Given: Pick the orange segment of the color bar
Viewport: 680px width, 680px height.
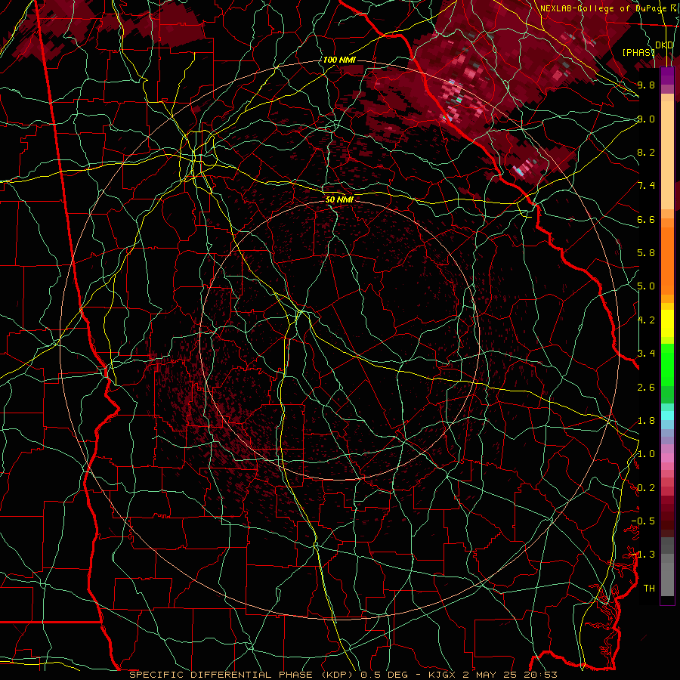Looking at the screenshot, I should coord(667,261).
